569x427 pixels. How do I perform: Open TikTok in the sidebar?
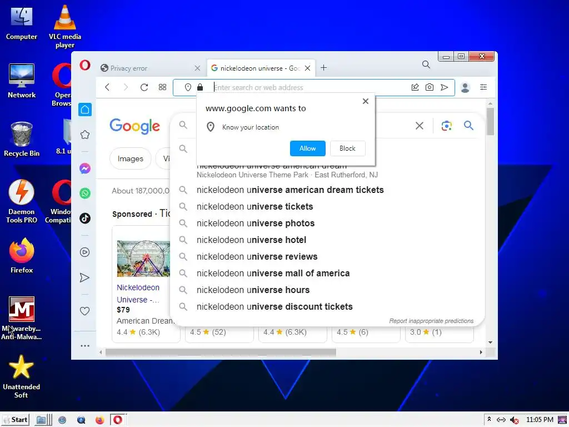85,218
